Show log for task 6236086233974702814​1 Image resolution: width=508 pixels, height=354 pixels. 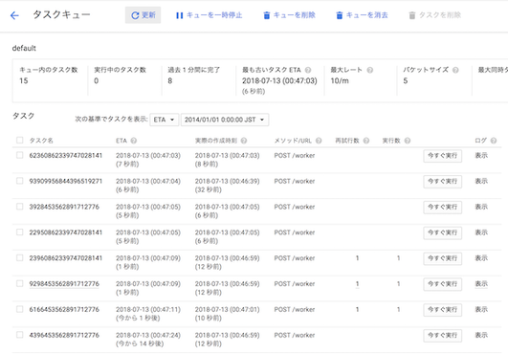481,155
